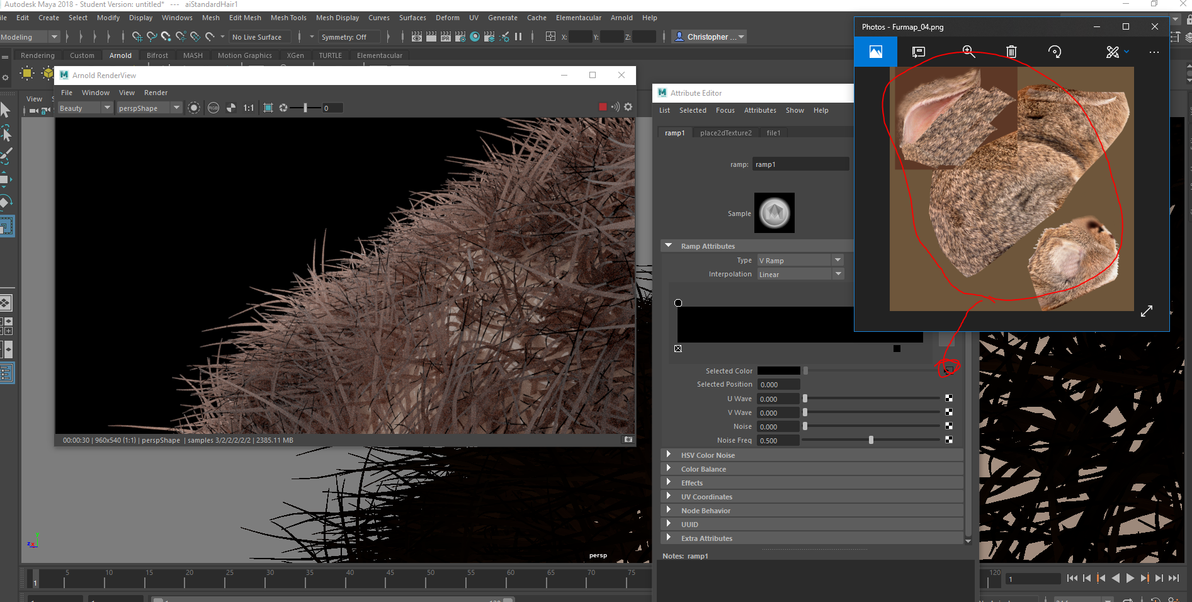Viewport: 1192px width, 602px height.
Task: Pause the interactive render via the pause button
Action: tap(518, 37)
